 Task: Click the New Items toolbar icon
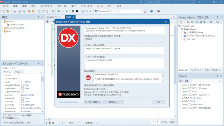click(3, 11)
